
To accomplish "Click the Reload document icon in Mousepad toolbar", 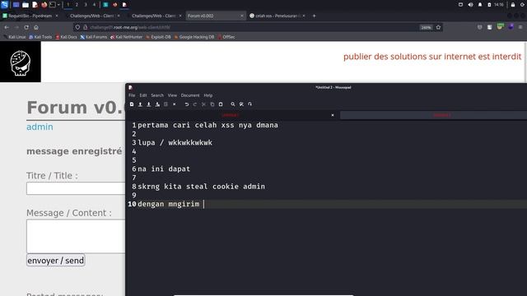I will click(166, 104).
